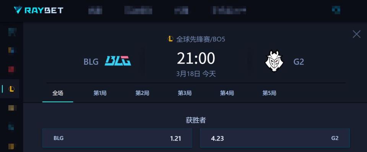Click the RAYBET logo
Viewport: 367px width, 152px height.
tap(38, 10)
